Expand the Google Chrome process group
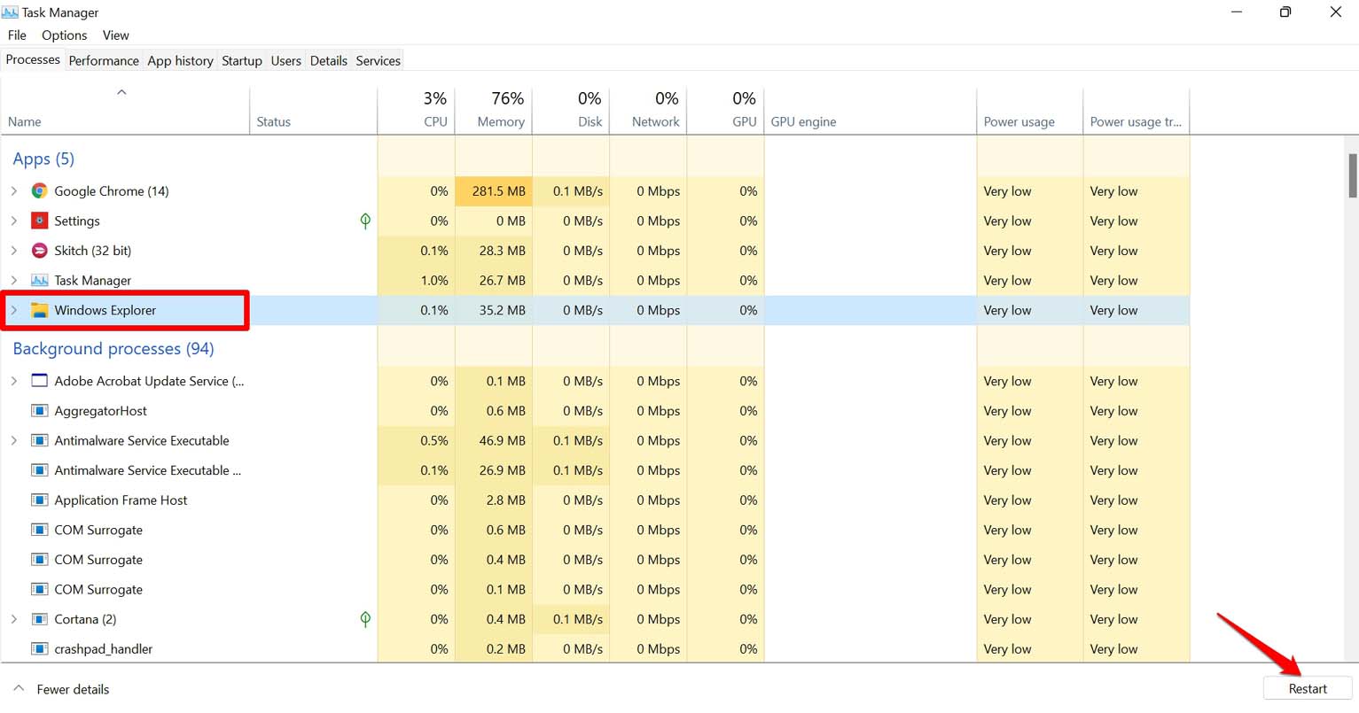Screen dimensions: 1359x713 pyautogui.click(x=14, y=191)
